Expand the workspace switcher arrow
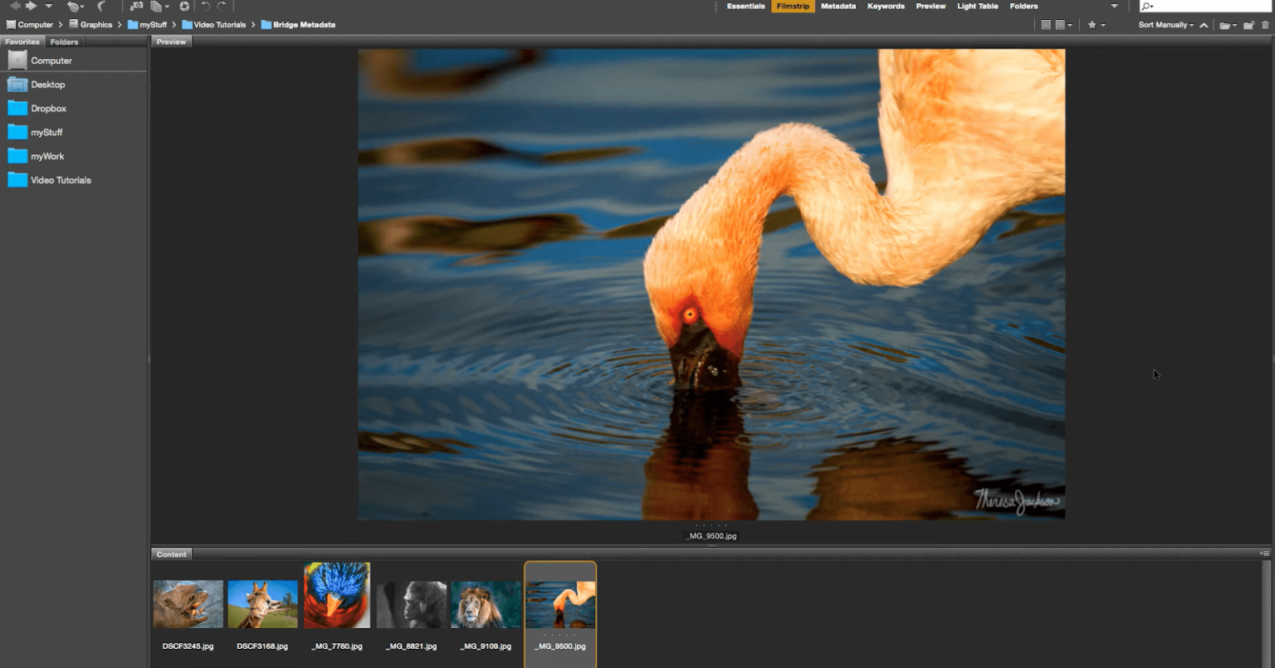 [x=1114, y=7]
